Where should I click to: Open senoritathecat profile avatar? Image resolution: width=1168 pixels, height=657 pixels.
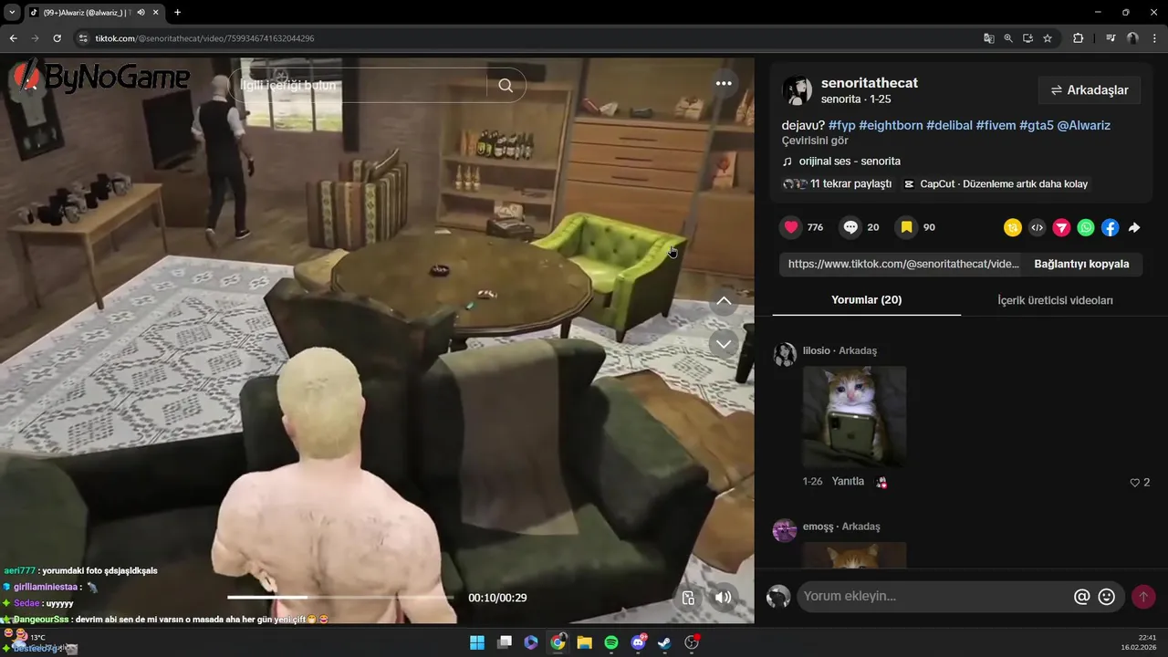(x=797, y=90)
